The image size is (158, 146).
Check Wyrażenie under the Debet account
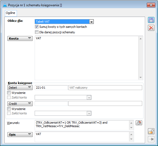(9, 93)
